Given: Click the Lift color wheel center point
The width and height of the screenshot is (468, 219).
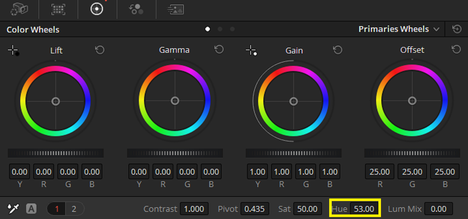Looking at the screenshot, I should pos(56,101).
